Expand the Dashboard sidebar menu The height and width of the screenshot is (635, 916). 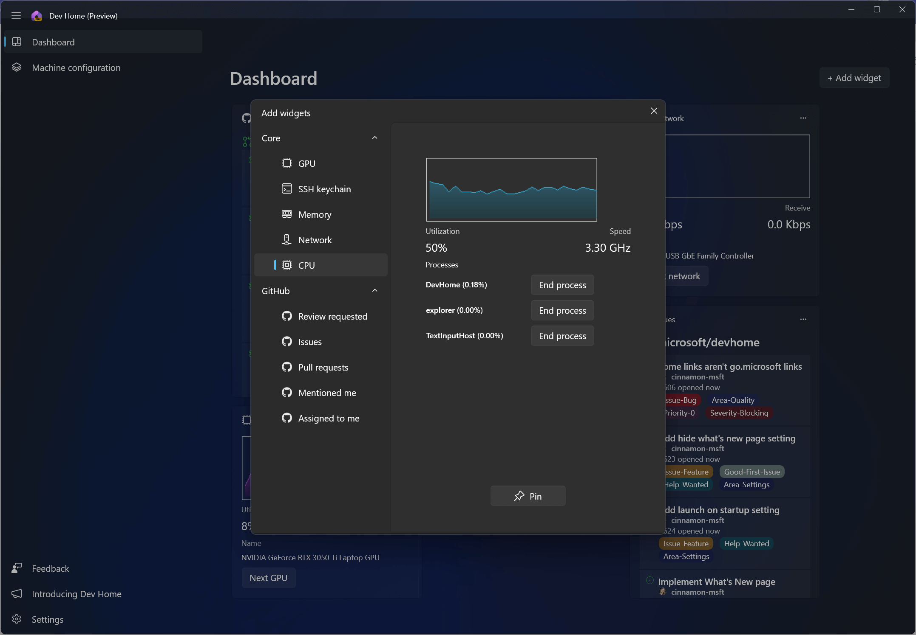(x=15, y=15)
